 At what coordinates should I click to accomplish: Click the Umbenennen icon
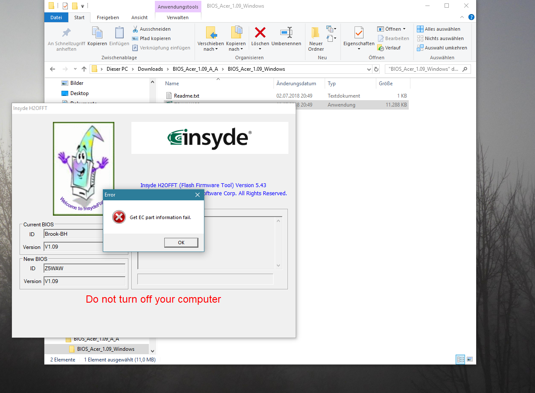pos(286,32)
